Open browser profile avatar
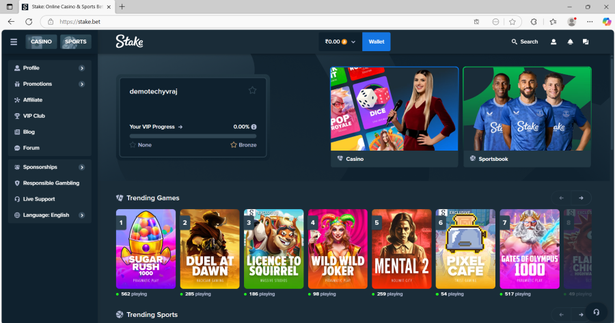Image resolution: width=615 pixels, height=323 pixels. pyautogui.click(x=572, y=22)
